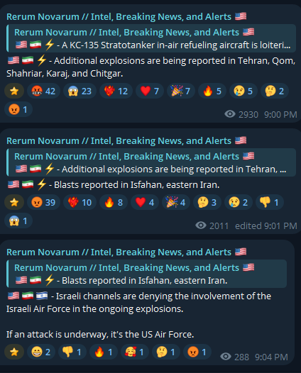Image resolution: width=301 pixels, height=373 pixels.
Task: Click thumbs down reaction in Isfahan blasts post
Action: click(269, 202)
